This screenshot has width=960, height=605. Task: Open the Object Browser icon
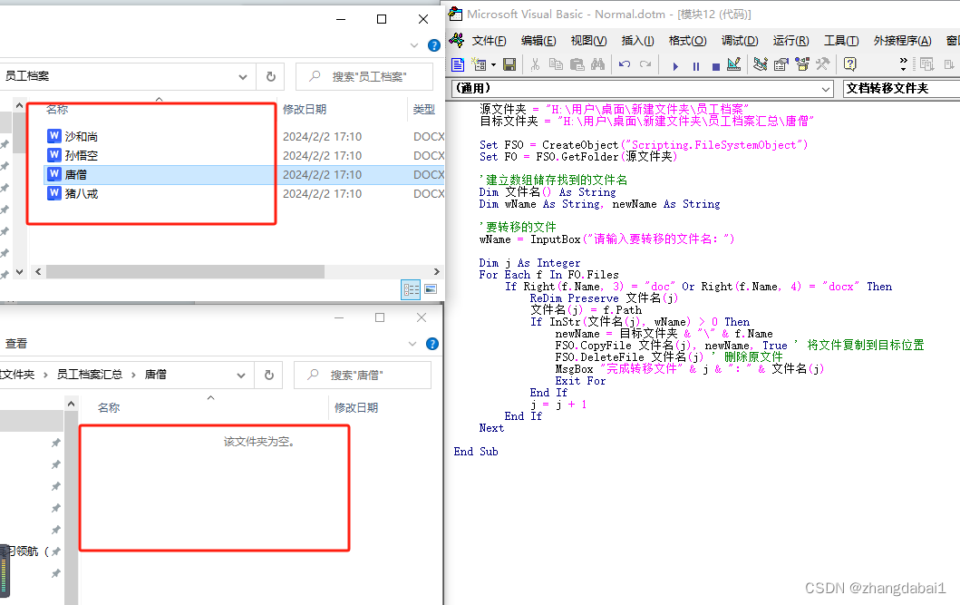pyautogui.click(x=802, y=64)
